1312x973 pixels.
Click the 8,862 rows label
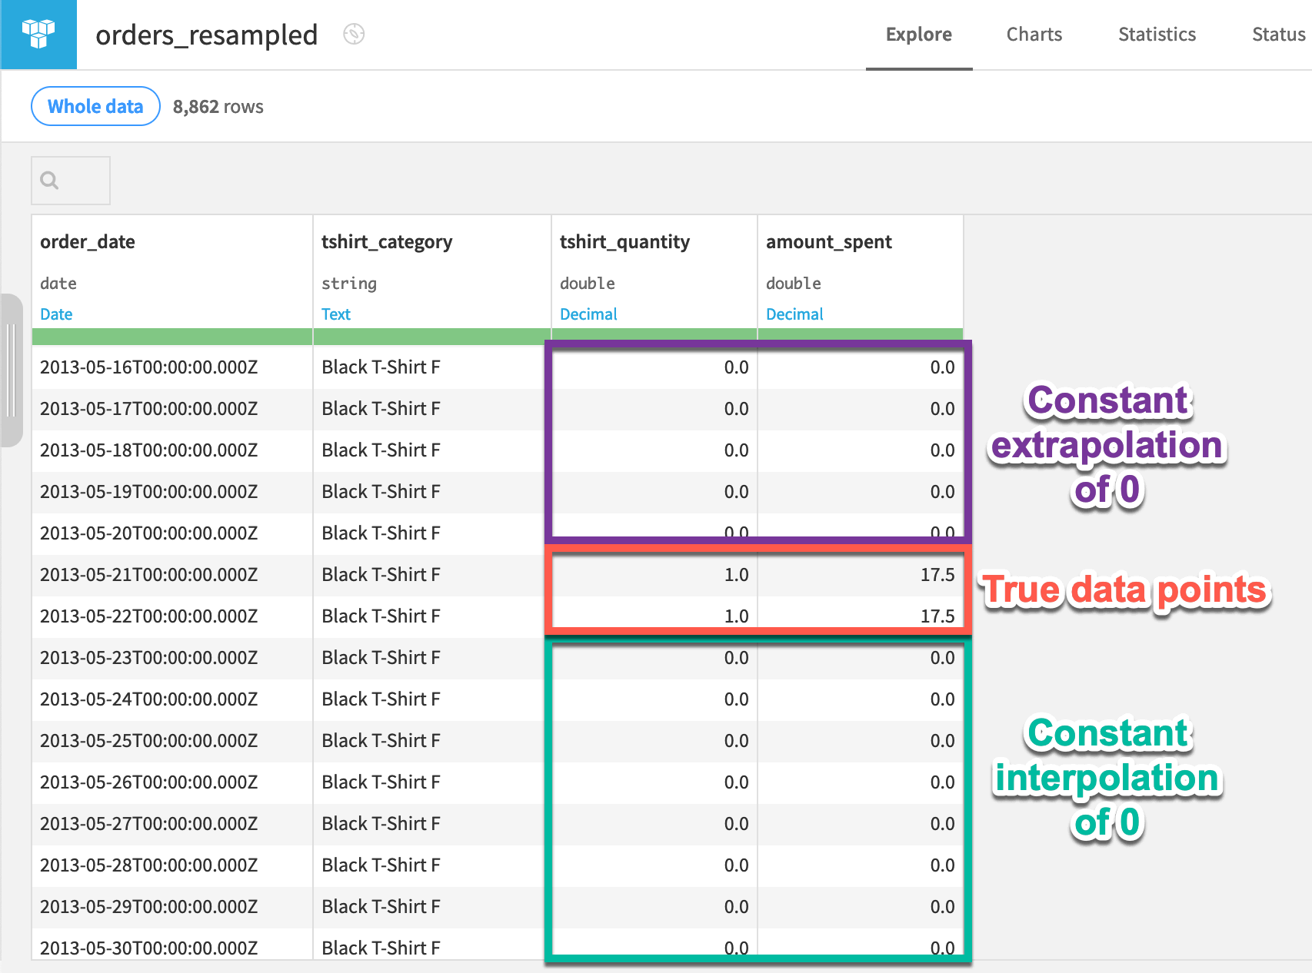[218, 106]
